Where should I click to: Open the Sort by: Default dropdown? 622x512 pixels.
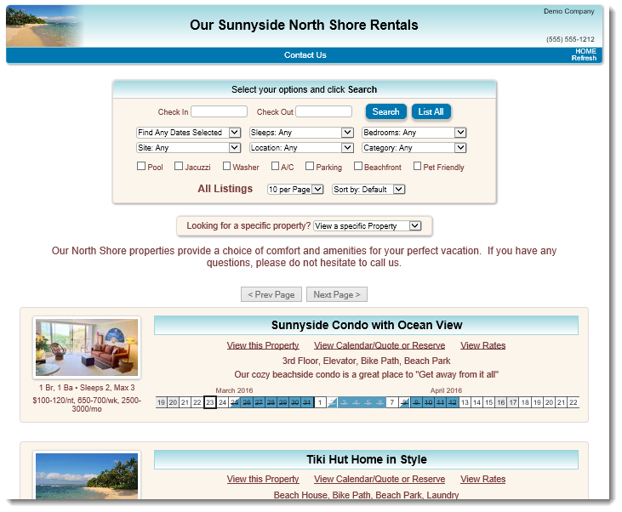(x=368, y=190)
